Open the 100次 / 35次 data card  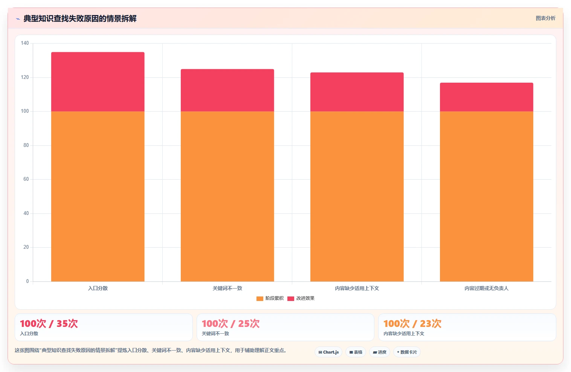pos(104,327)
